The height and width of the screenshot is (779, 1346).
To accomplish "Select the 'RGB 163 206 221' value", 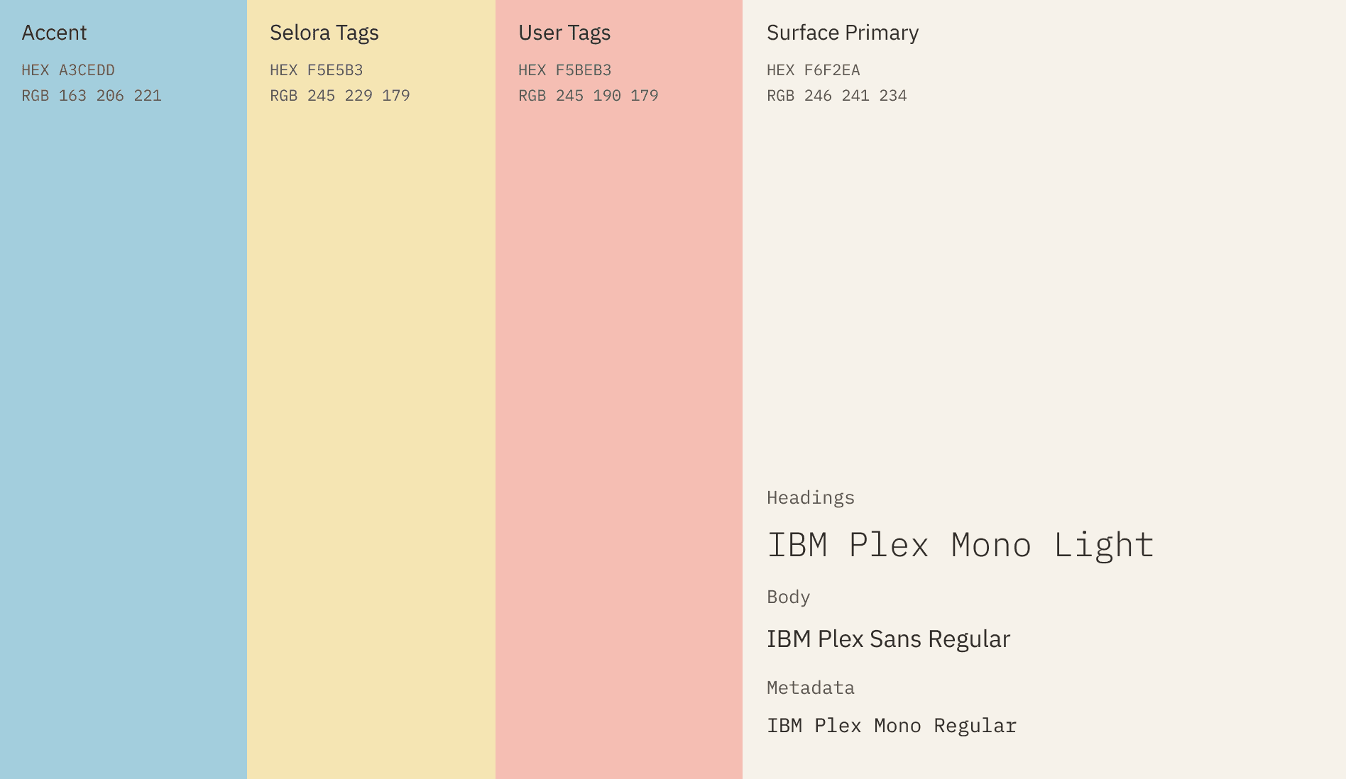I will [92, 96].
